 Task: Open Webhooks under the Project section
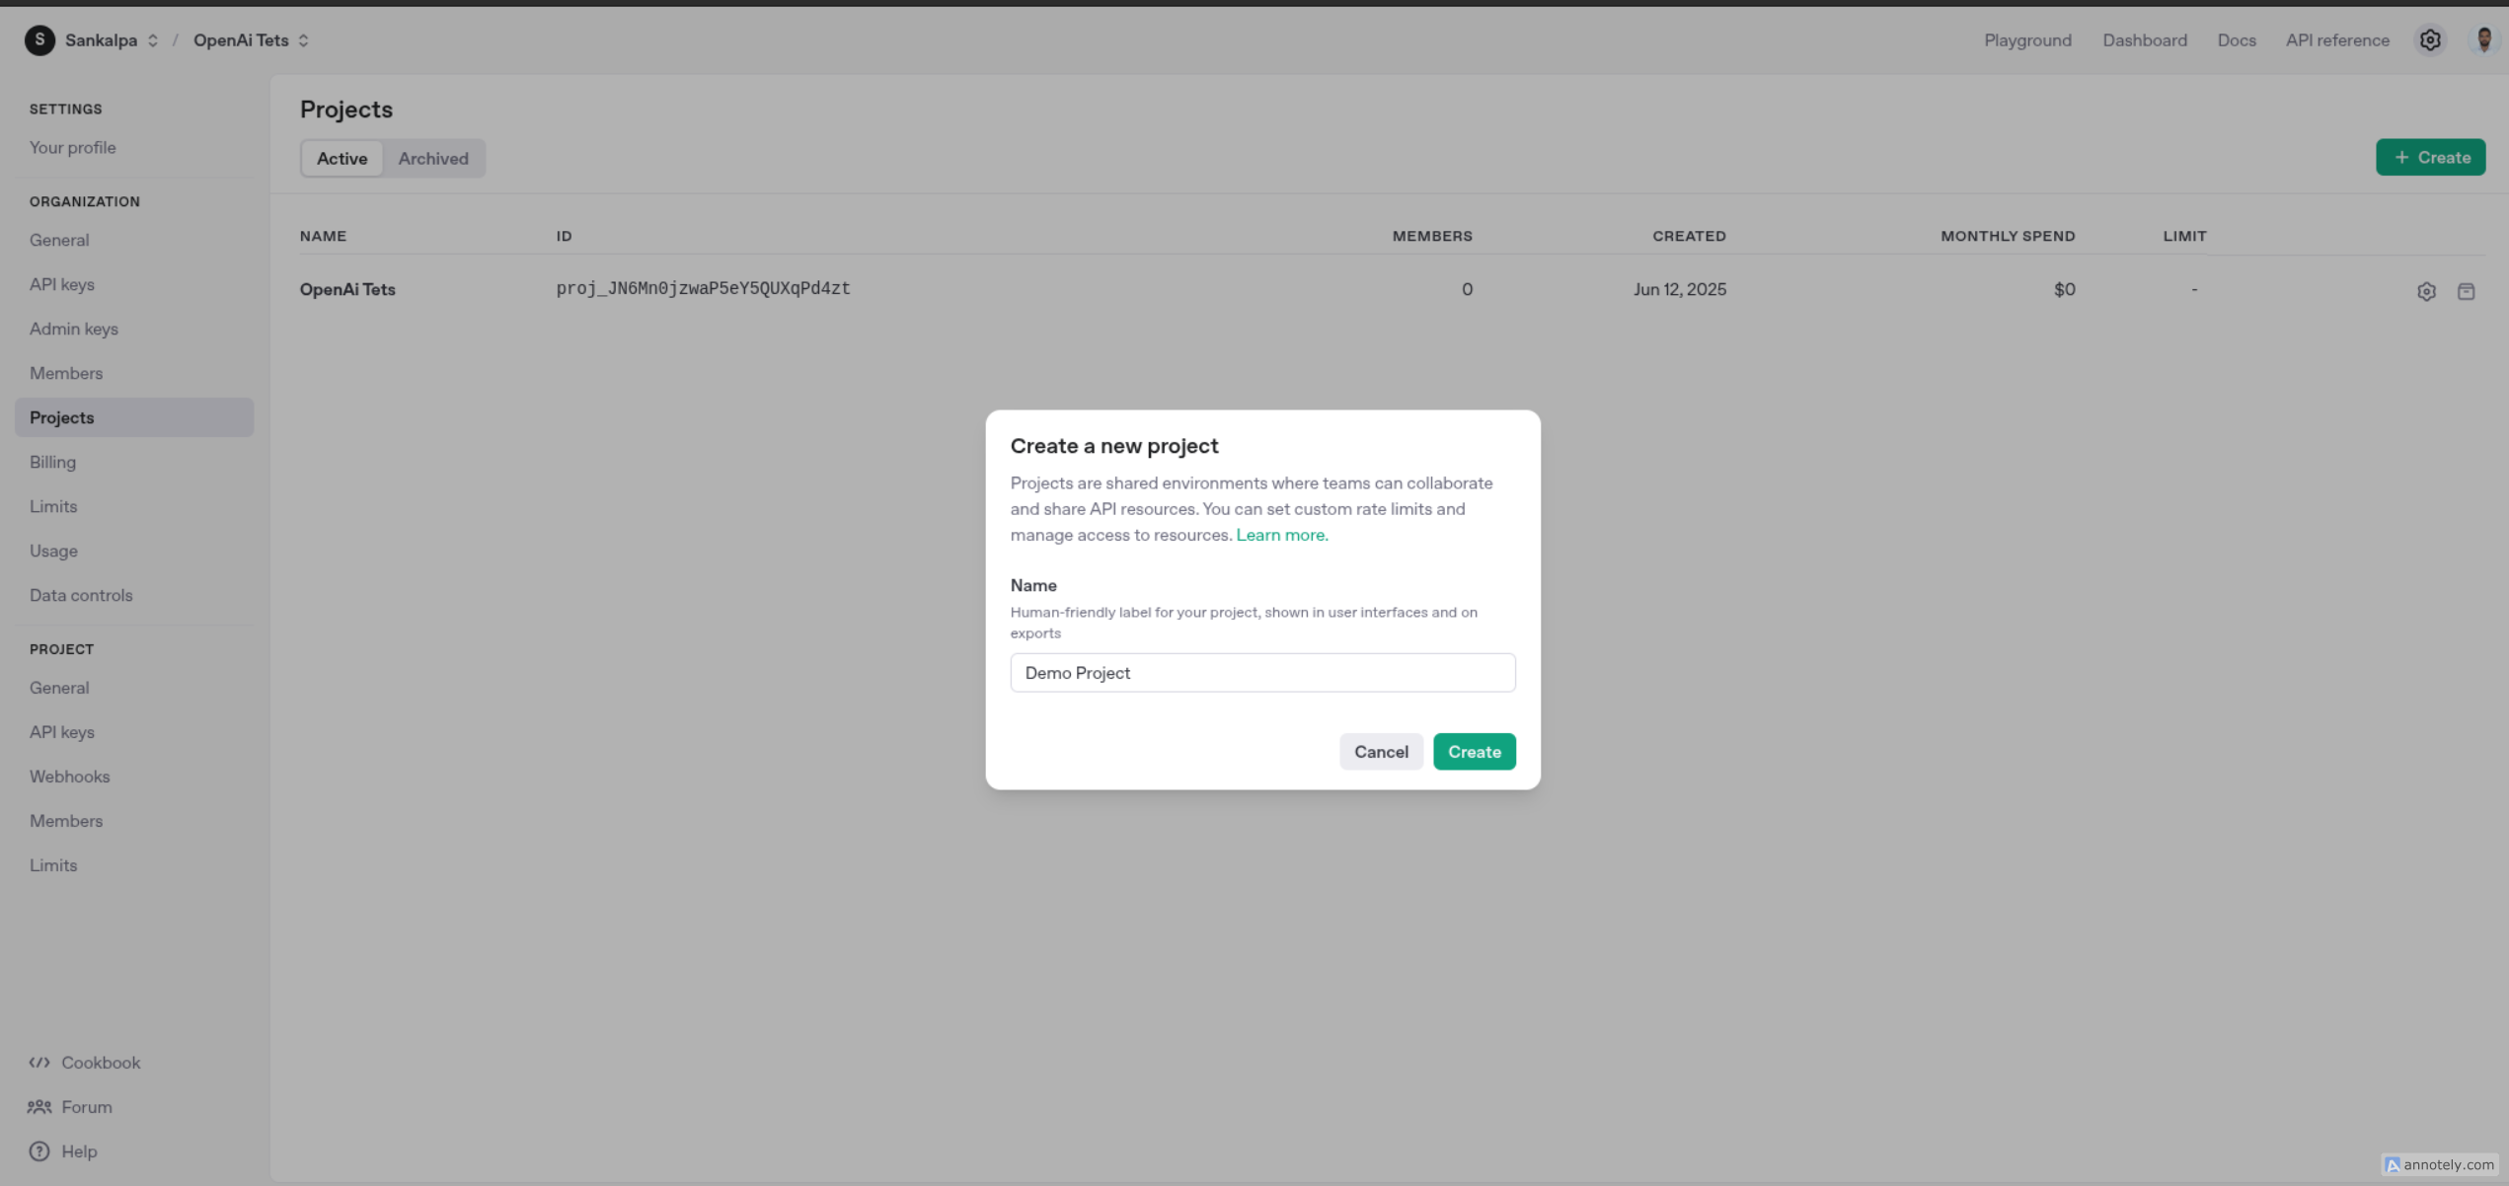pos(69,777)
